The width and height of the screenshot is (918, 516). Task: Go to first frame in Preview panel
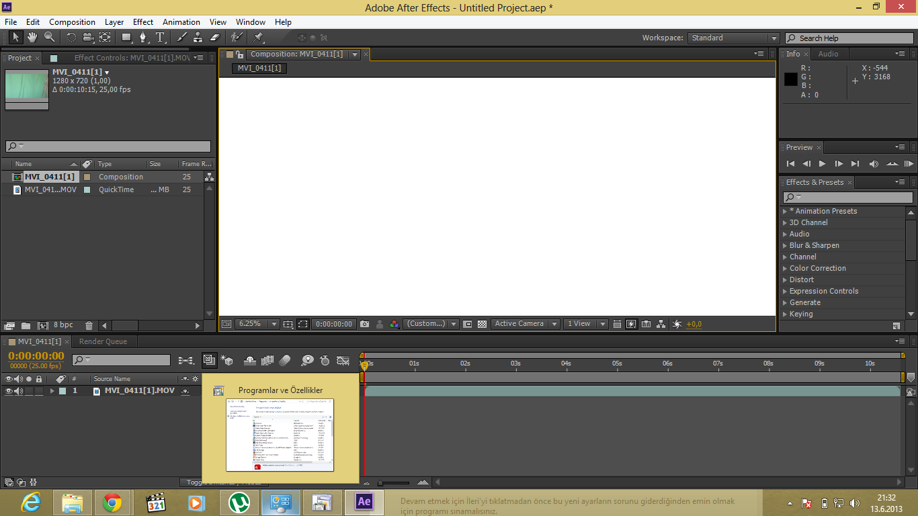[790, 163]
